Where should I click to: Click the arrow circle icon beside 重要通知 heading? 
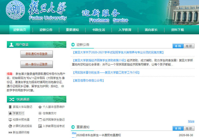[x=73, y=127]
